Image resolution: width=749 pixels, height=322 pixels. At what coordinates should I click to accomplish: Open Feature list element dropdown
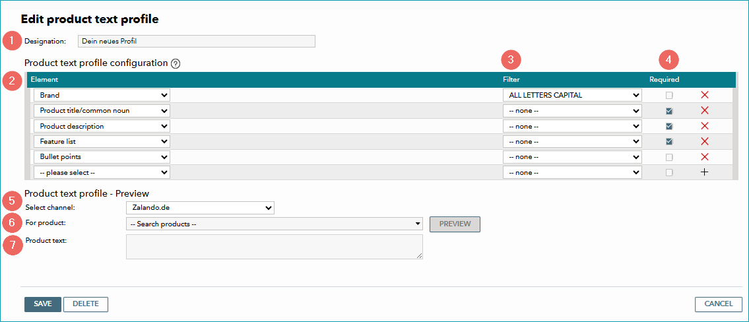(102, 141)
